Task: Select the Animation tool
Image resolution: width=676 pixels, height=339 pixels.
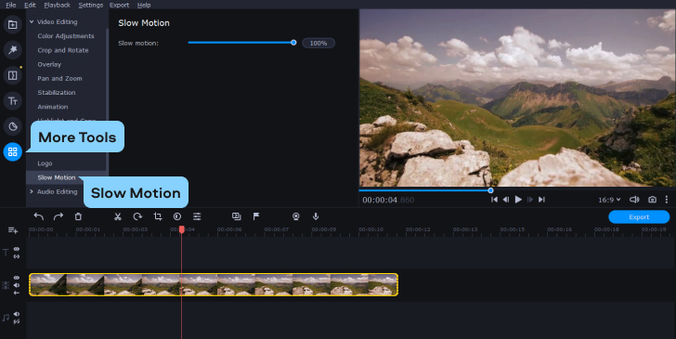Action: coord(53,107)
